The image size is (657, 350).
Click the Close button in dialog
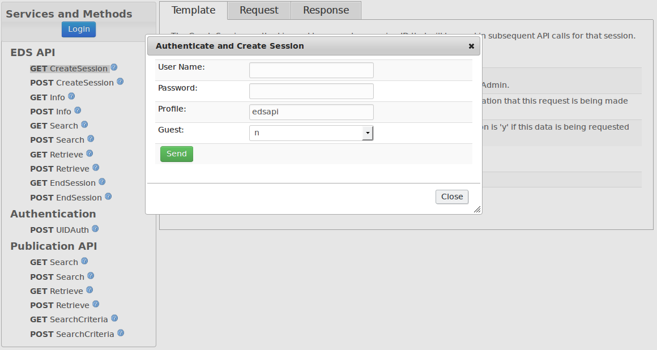click(x=452, y=197)
